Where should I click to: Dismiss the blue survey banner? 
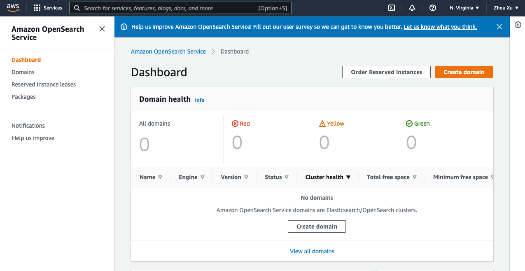click(499, 27)
